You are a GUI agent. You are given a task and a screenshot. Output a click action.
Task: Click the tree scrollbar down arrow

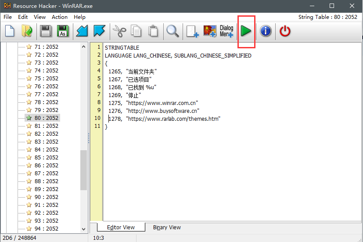tap(84, 229)
